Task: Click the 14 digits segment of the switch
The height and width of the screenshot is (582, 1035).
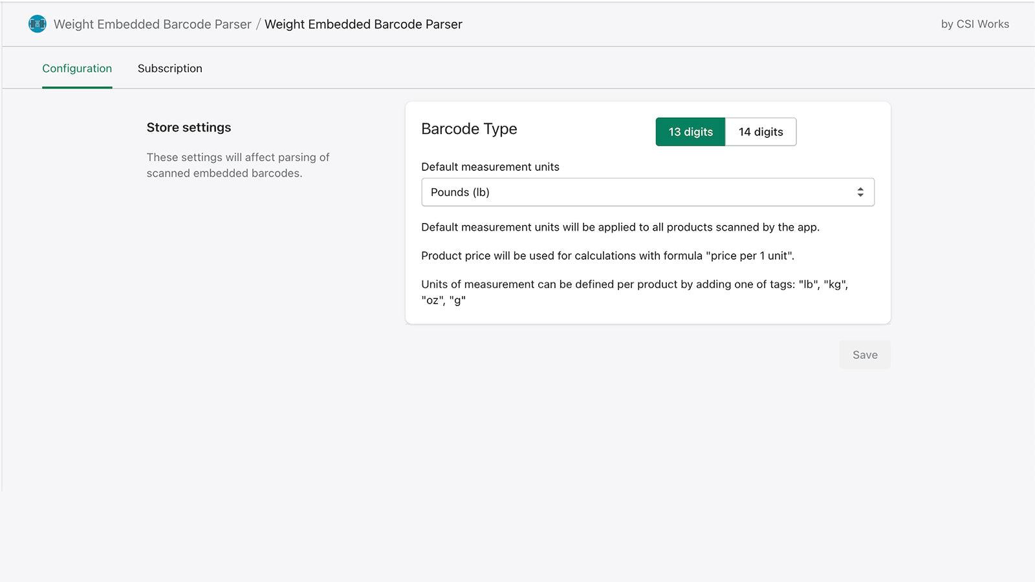Action: pyautogui.click(x=761, y=131)
